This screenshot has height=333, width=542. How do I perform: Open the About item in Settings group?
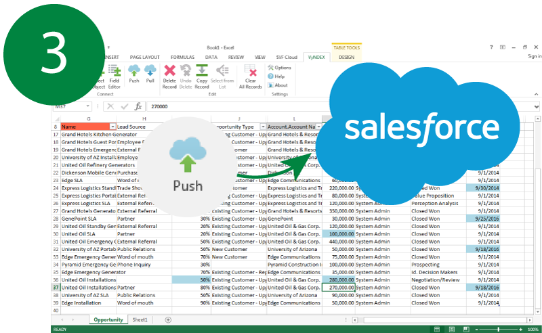(278, 85)
